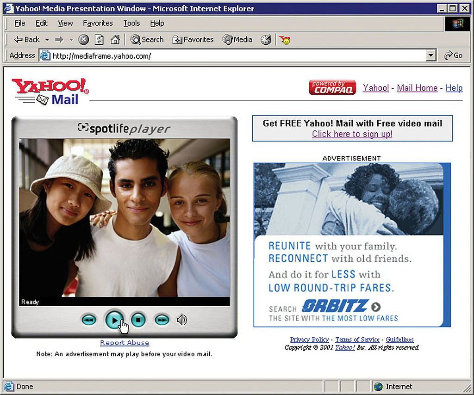Open the Search pane in toolbar
474x395 pixels.
click(x=147, y=40)
